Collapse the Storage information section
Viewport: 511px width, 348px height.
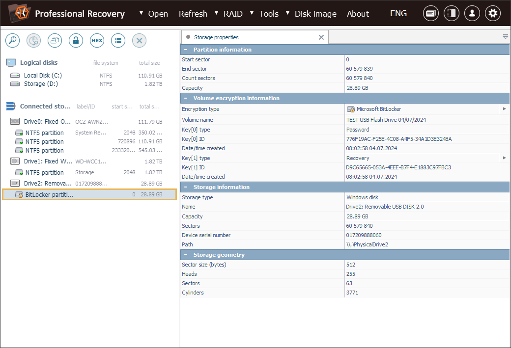pyautogui.click(x=186, y=187)
